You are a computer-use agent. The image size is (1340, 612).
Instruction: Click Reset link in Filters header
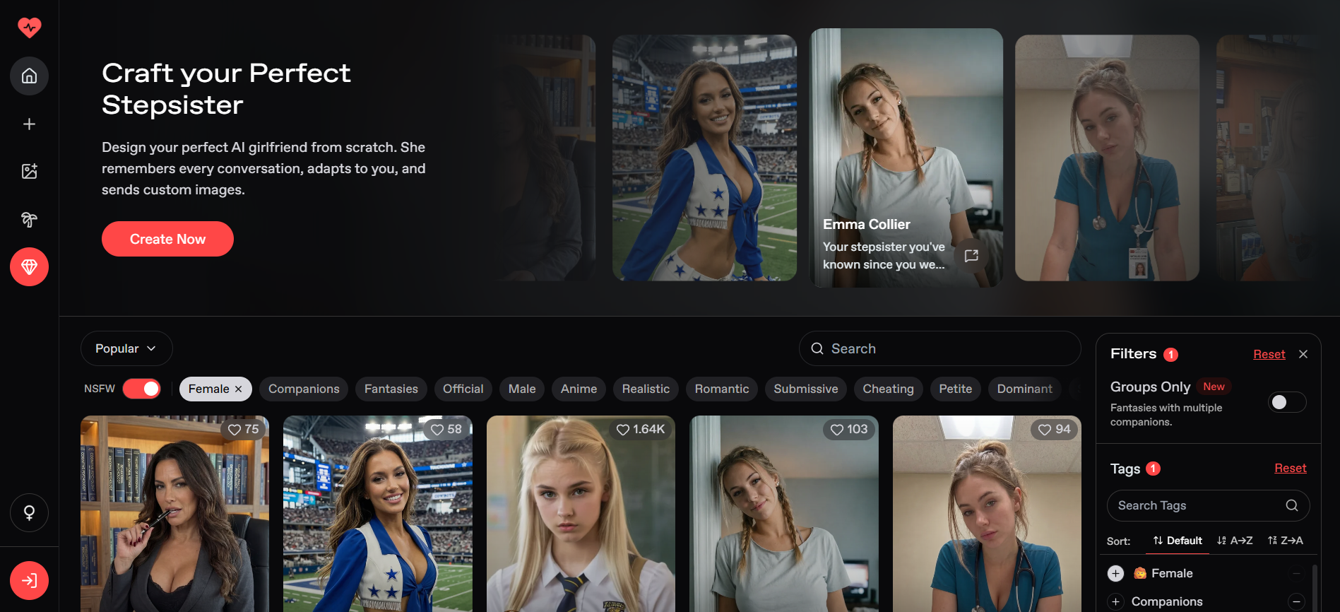[x=1269, y=354]
